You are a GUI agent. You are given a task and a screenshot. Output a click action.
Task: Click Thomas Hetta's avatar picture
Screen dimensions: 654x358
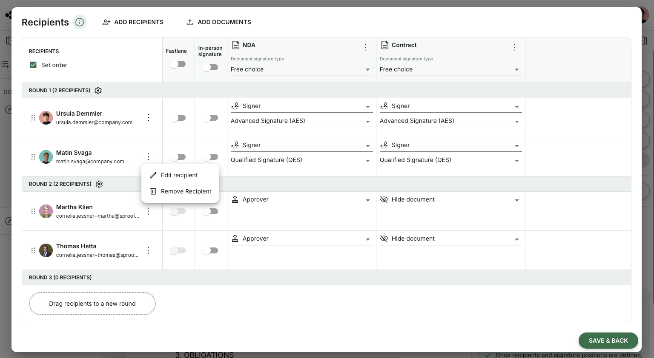tap(46, 250)
